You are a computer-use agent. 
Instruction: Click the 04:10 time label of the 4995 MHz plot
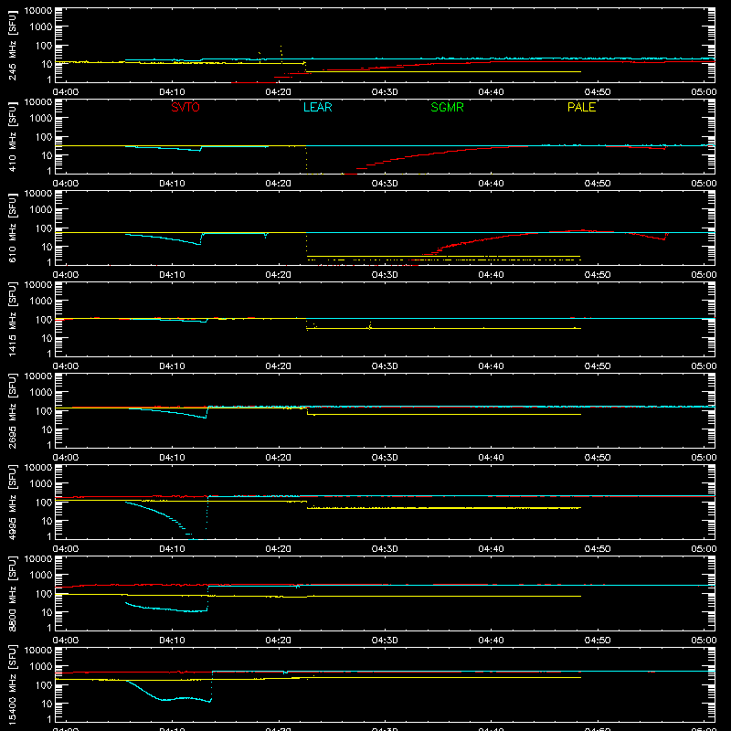click(x=172, y=549)
